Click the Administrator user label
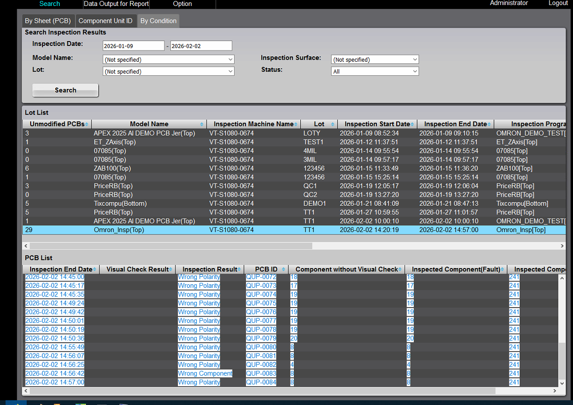The height and width of the screenshot is (405, 573). 509,3
